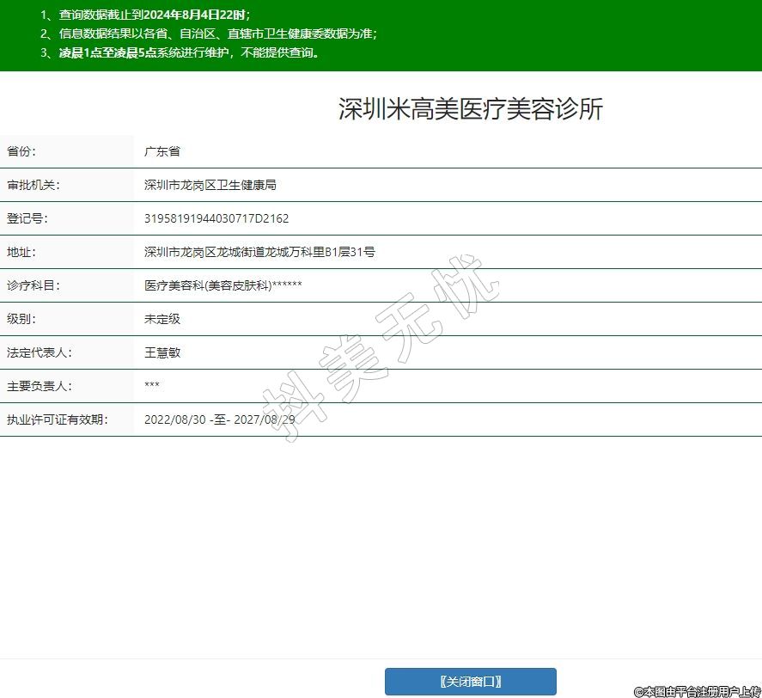
Task: Select the 主要负责人 field label
Action: tap(39, 386)
